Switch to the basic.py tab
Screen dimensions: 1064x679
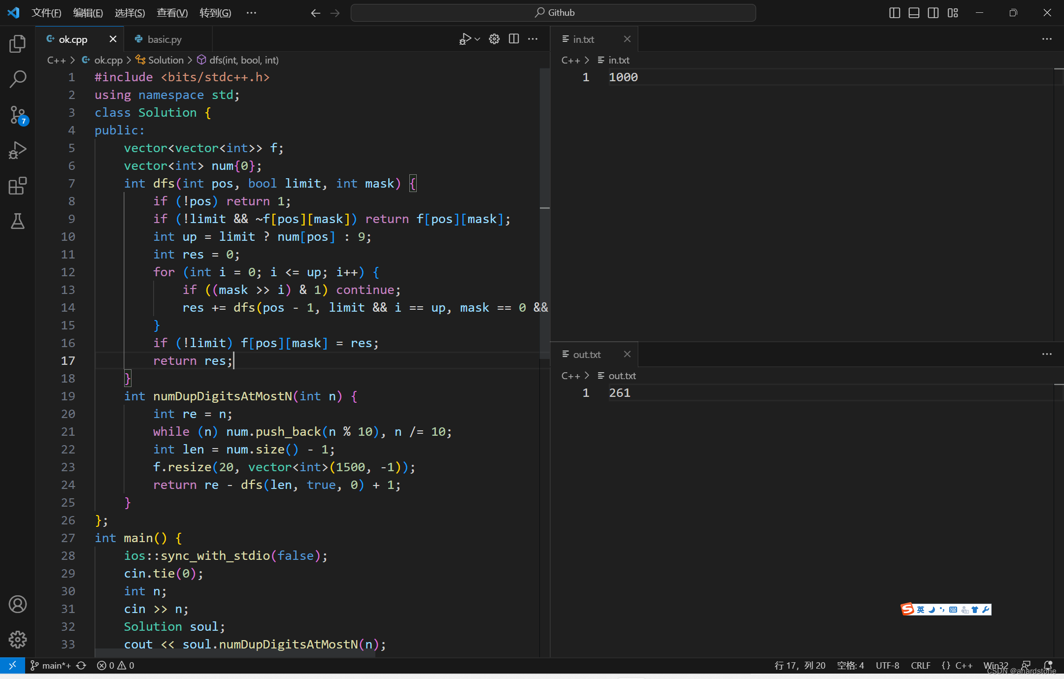pyautogui.click(x=165, y=39)
